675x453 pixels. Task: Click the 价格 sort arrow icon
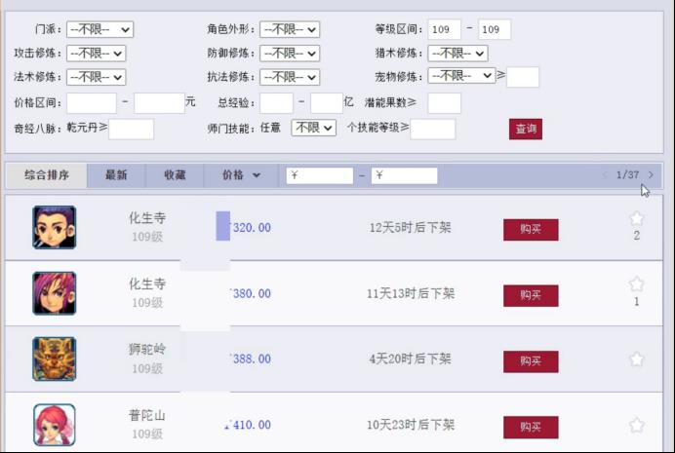257,175
